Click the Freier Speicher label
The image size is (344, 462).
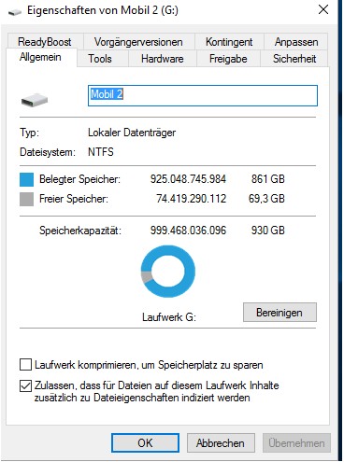pos(74,199)
